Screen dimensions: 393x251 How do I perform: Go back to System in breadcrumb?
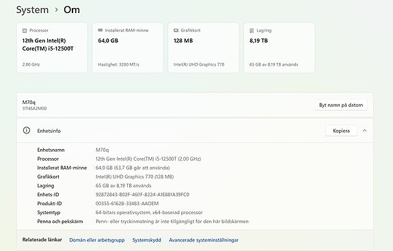click(x=32, y=10)
